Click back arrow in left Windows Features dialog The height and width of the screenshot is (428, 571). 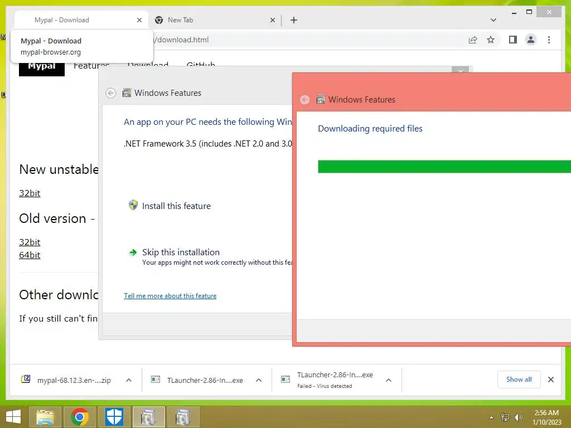click(x=111, y=93)
